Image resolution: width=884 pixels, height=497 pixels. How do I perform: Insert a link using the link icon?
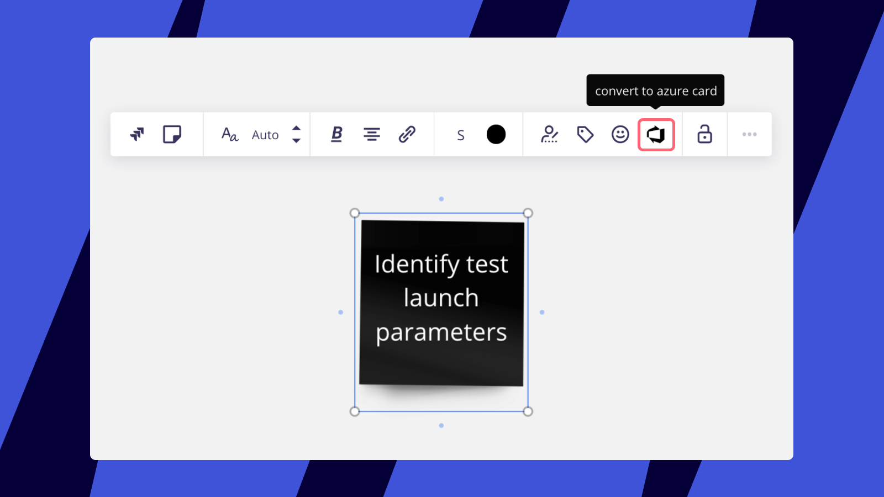[407, 134]
